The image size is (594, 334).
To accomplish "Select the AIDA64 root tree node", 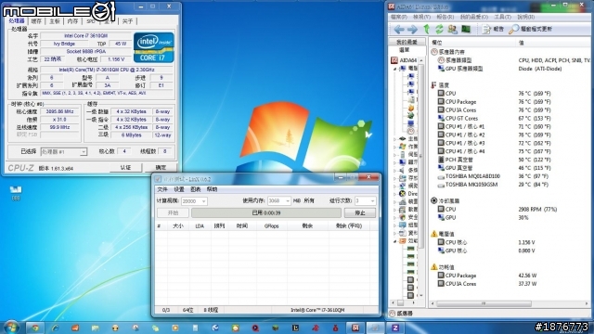I will 404,60.
